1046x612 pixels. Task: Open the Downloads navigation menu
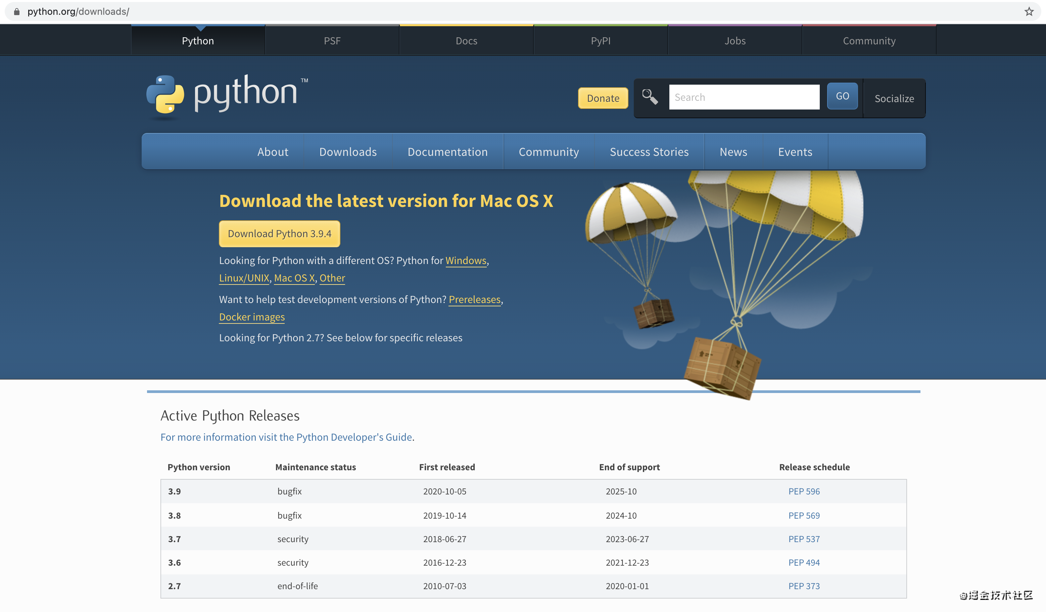pyautogui.click(x=348, y=151)
